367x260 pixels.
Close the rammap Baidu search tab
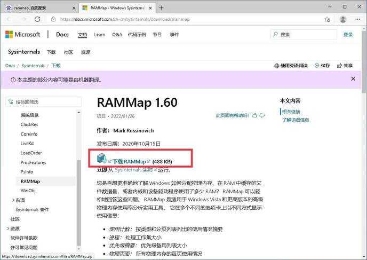[x=74, y=8]
